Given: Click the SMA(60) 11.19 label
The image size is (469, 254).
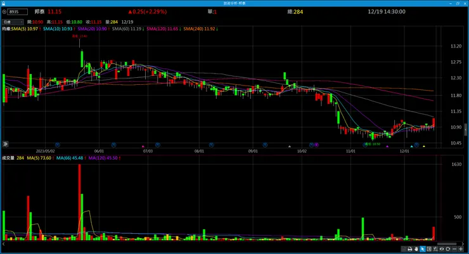Looking at the screenshot, I should [x=128, y=29].
